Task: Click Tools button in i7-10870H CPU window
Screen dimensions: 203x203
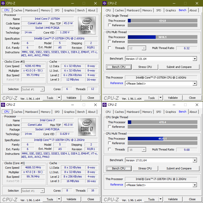Action: [x=50, y=199]
